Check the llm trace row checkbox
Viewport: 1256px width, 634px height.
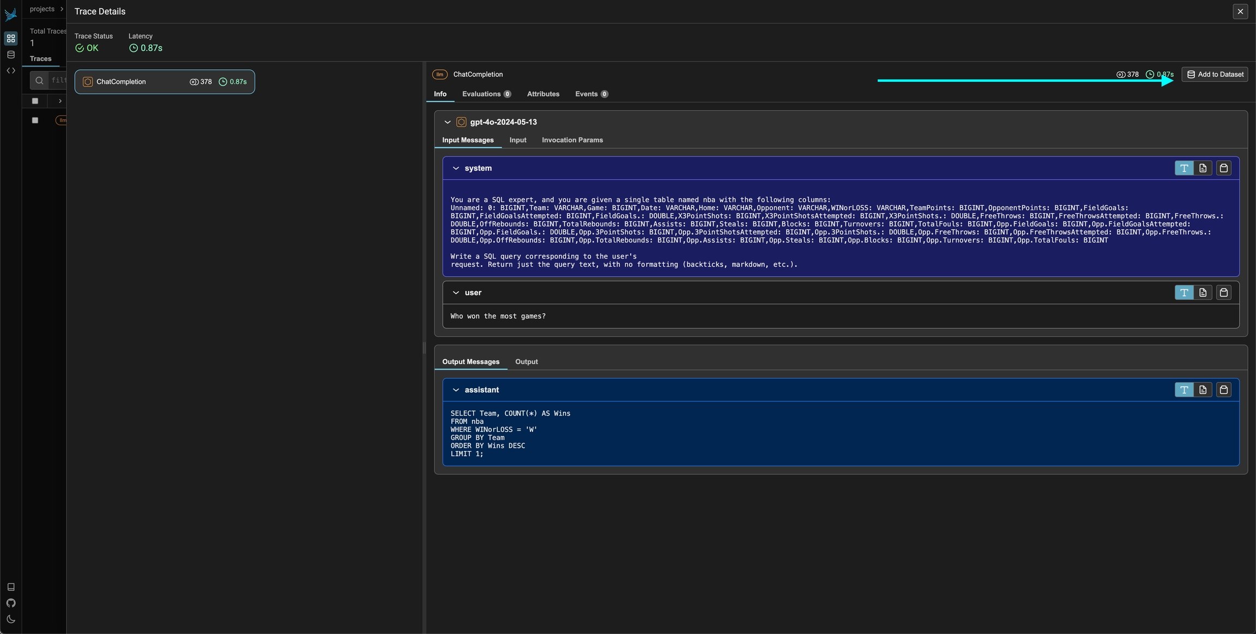click(x=35, y=120)
